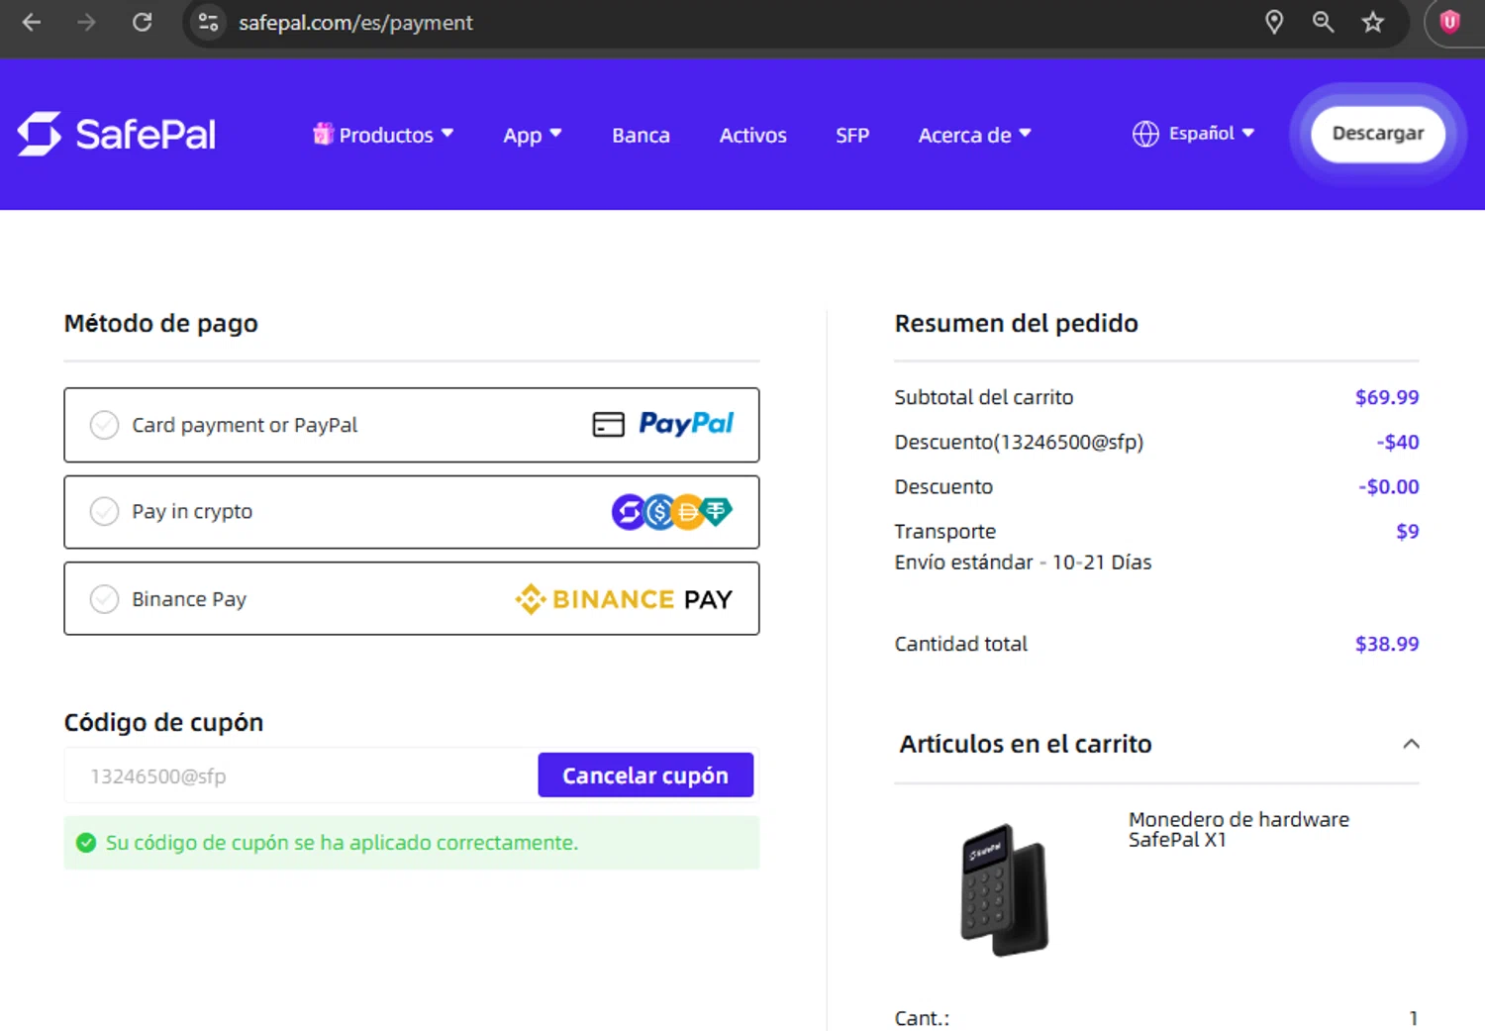The width and height of the screenshot is (1485, 1031).
Task: Expand the App dropdown menu
Action: tap(533, 135)
